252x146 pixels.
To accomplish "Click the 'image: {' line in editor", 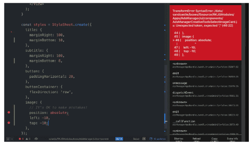I will pos(33,102).
